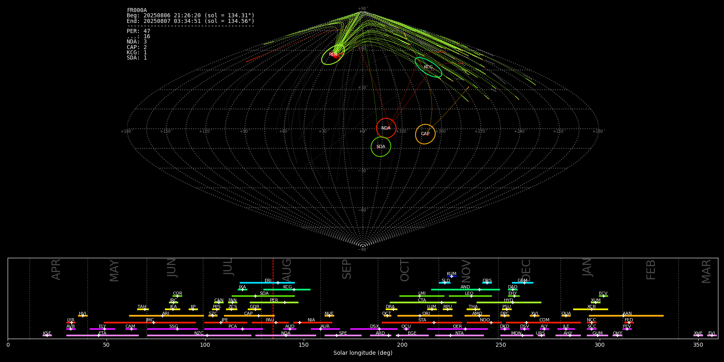Screen dimensions: 724x362
Task: Click the AUG month label in timeline
Action: pyautogui.click(x=287, y=269)
